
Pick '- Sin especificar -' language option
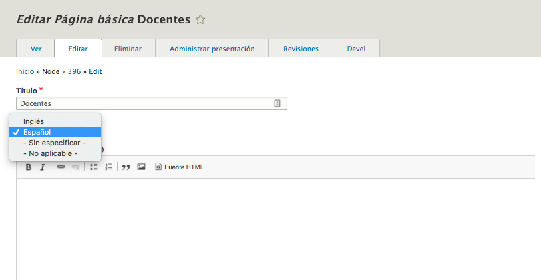pos(55,143)
